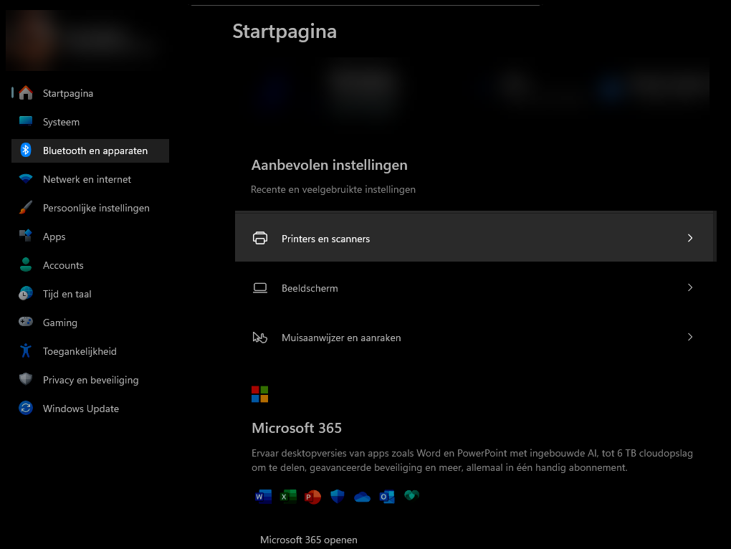Click the Bluetooth icon in the sidebar
Screen dimensions: 731x549
pos(26,151)
